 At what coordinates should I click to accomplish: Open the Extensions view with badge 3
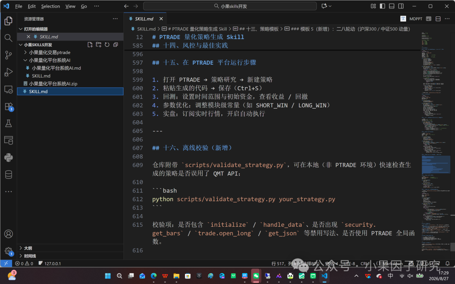pos(8,106)
